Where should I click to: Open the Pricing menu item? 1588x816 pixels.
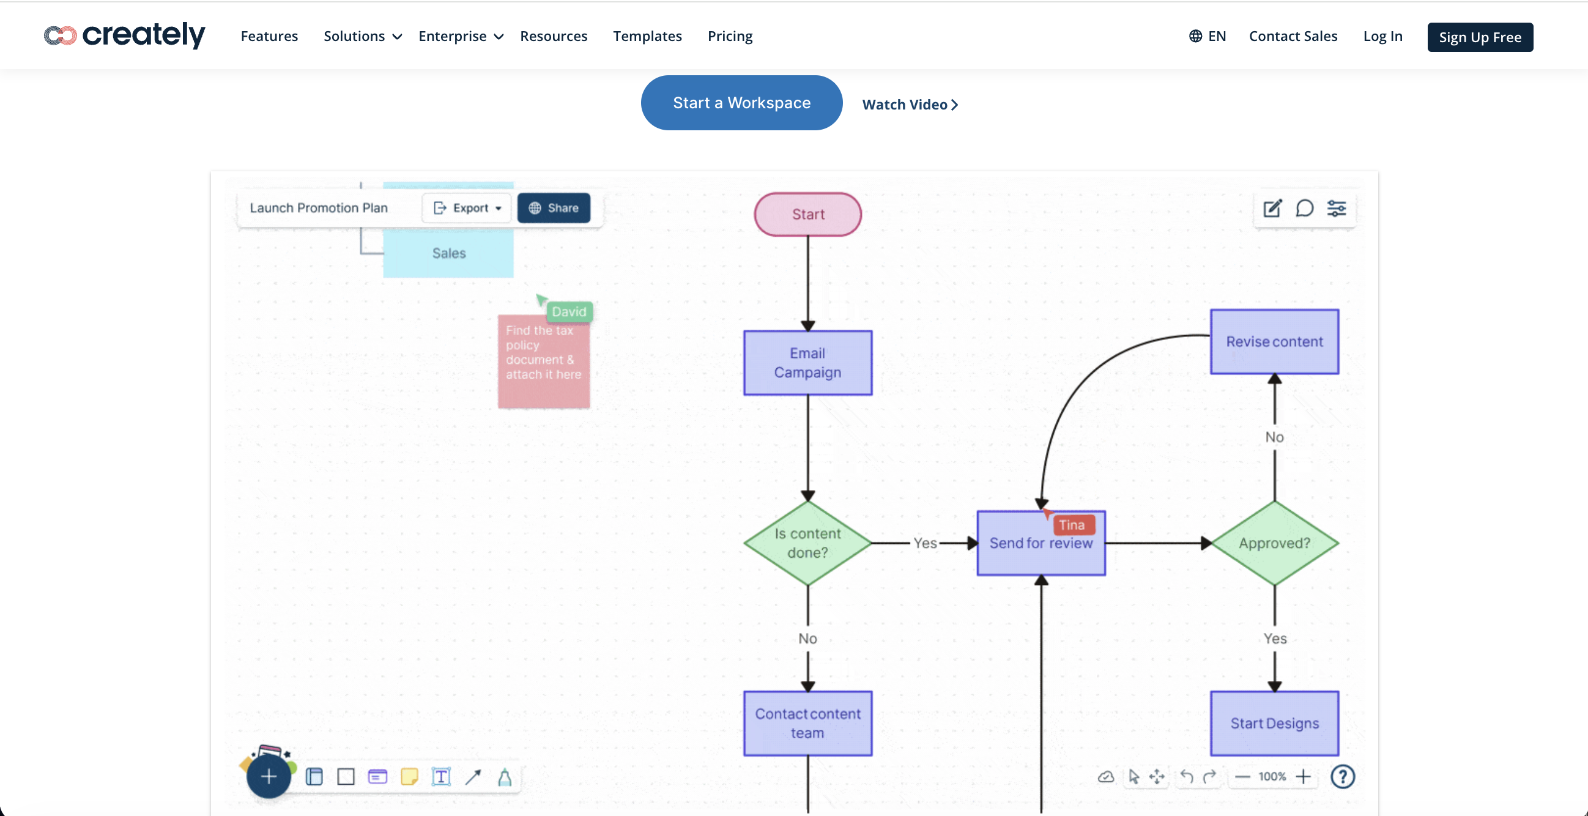(729, 36)
